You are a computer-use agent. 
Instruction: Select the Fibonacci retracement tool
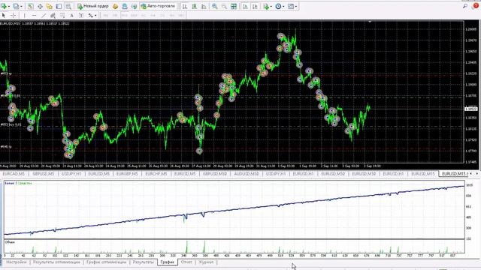(x=62, y=15)
